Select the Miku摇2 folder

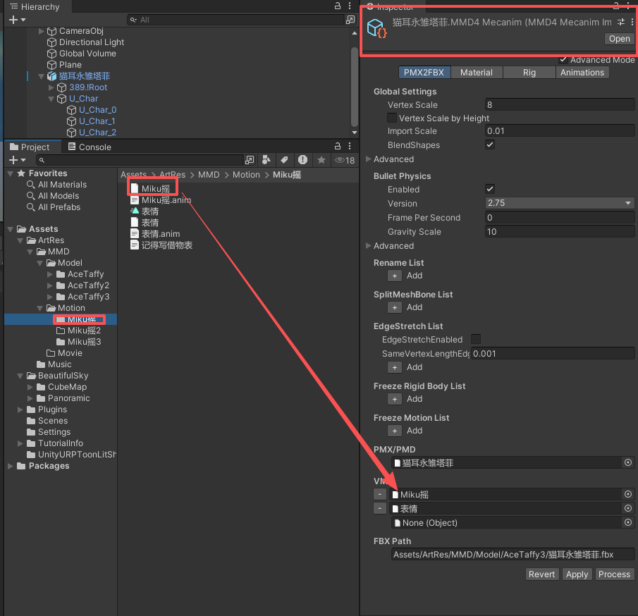point(84,331)
